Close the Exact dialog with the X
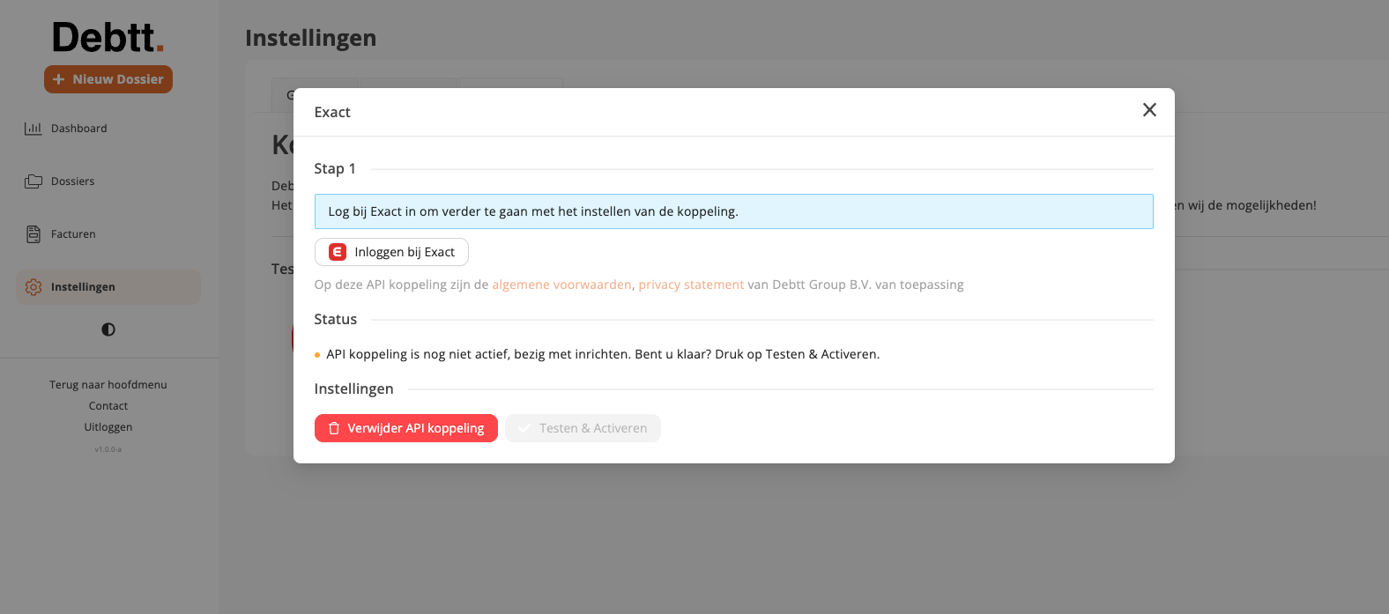 click(x=1149, y=110)
